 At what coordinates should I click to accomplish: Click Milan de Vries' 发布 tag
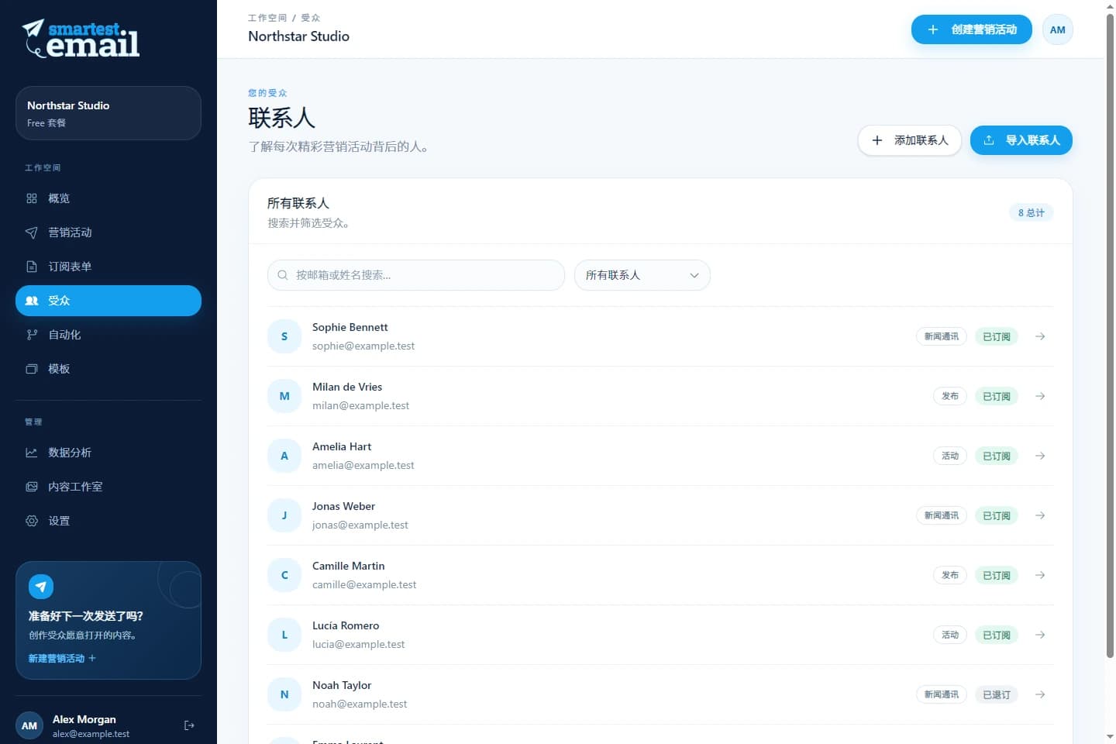click(950, 396)
